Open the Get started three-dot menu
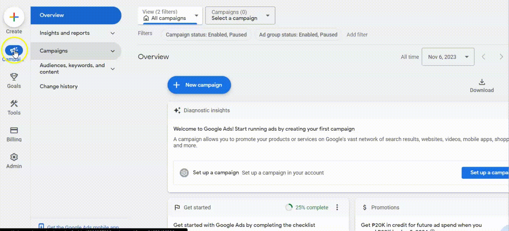Screen dimensions: 509x231 tap(337, 207)
